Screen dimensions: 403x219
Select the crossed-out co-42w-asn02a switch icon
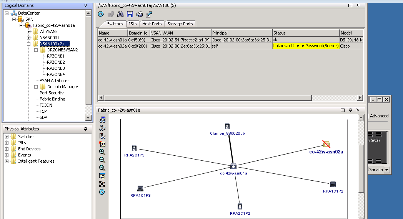[x=326, y=144]
